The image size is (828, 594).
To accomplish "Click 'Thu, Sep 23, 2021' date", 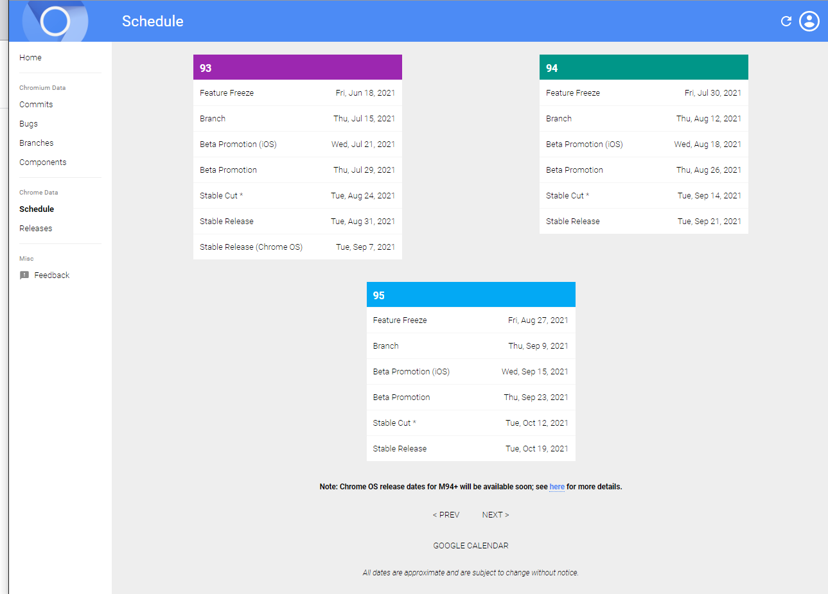I will tap(536, 397).
